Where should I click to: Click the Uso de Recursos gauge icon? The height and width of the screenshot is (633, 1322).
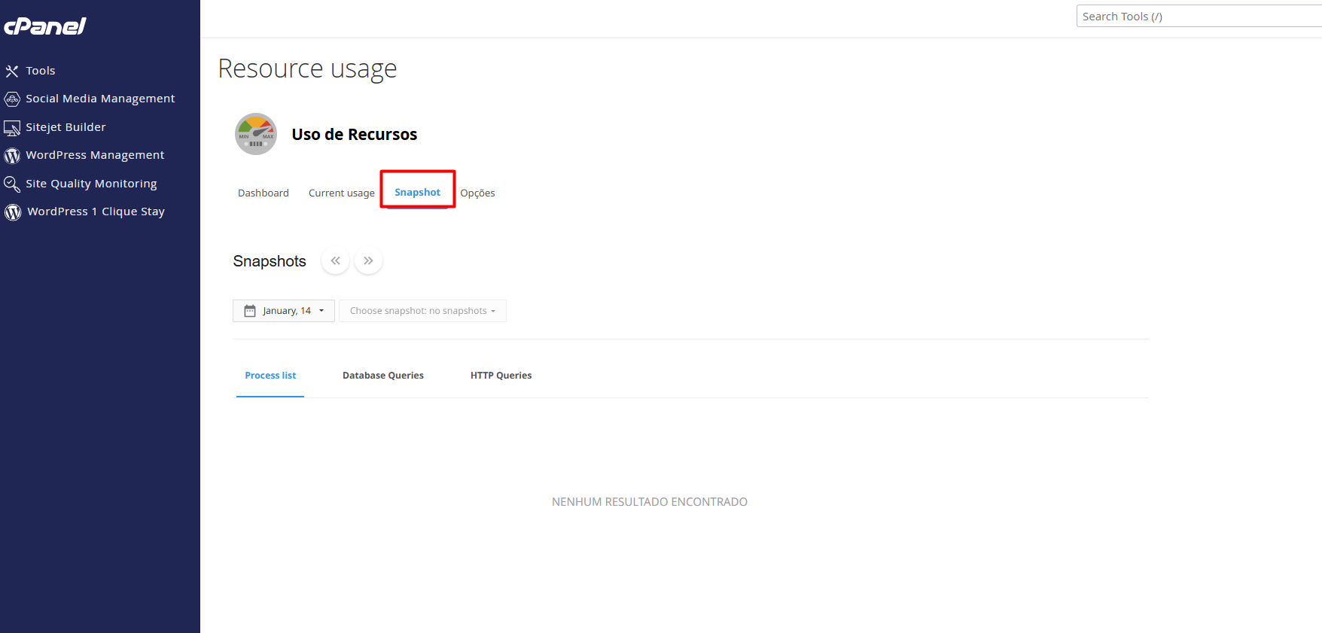(256, 134)
